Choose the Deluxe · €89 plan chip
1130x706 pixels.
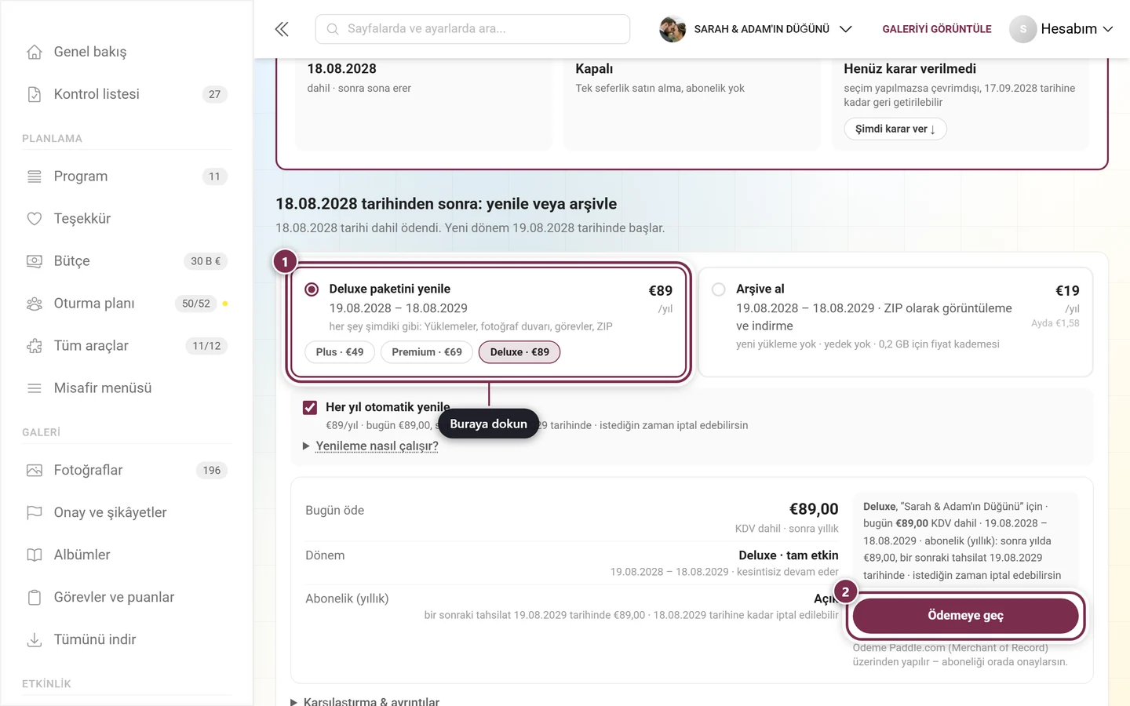click(x=519, y=352)
